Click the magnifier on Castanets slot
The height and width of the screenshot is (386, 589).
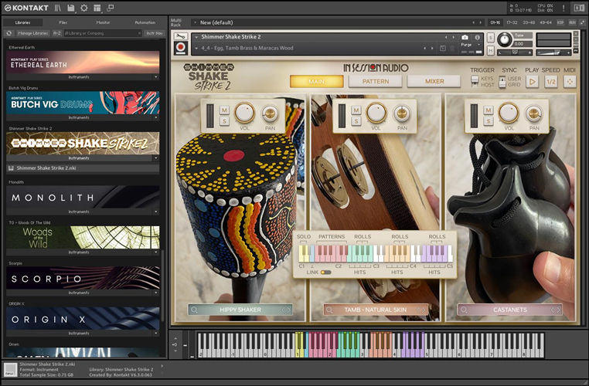point(465,310)
